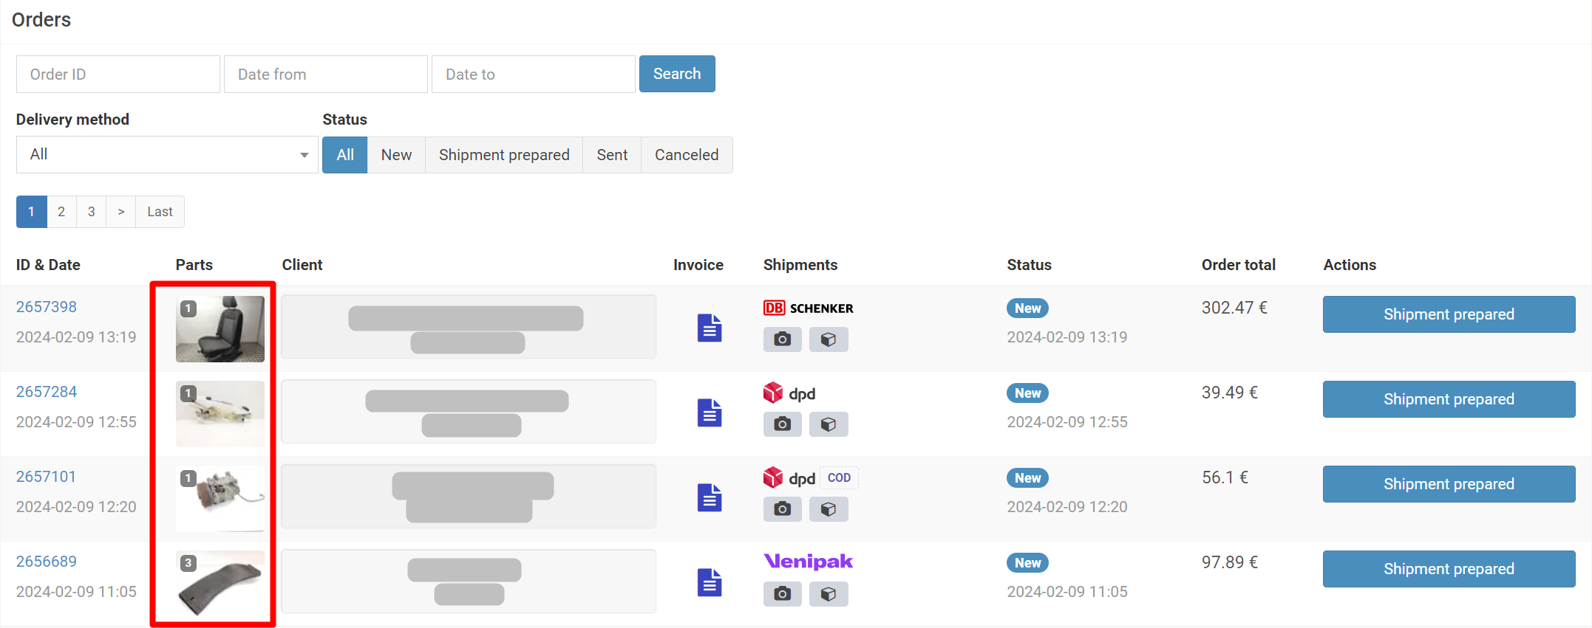The image size is (1592, 628).
Task: Click camera icon for Venipak shipment
Action: tap(782, 594)
